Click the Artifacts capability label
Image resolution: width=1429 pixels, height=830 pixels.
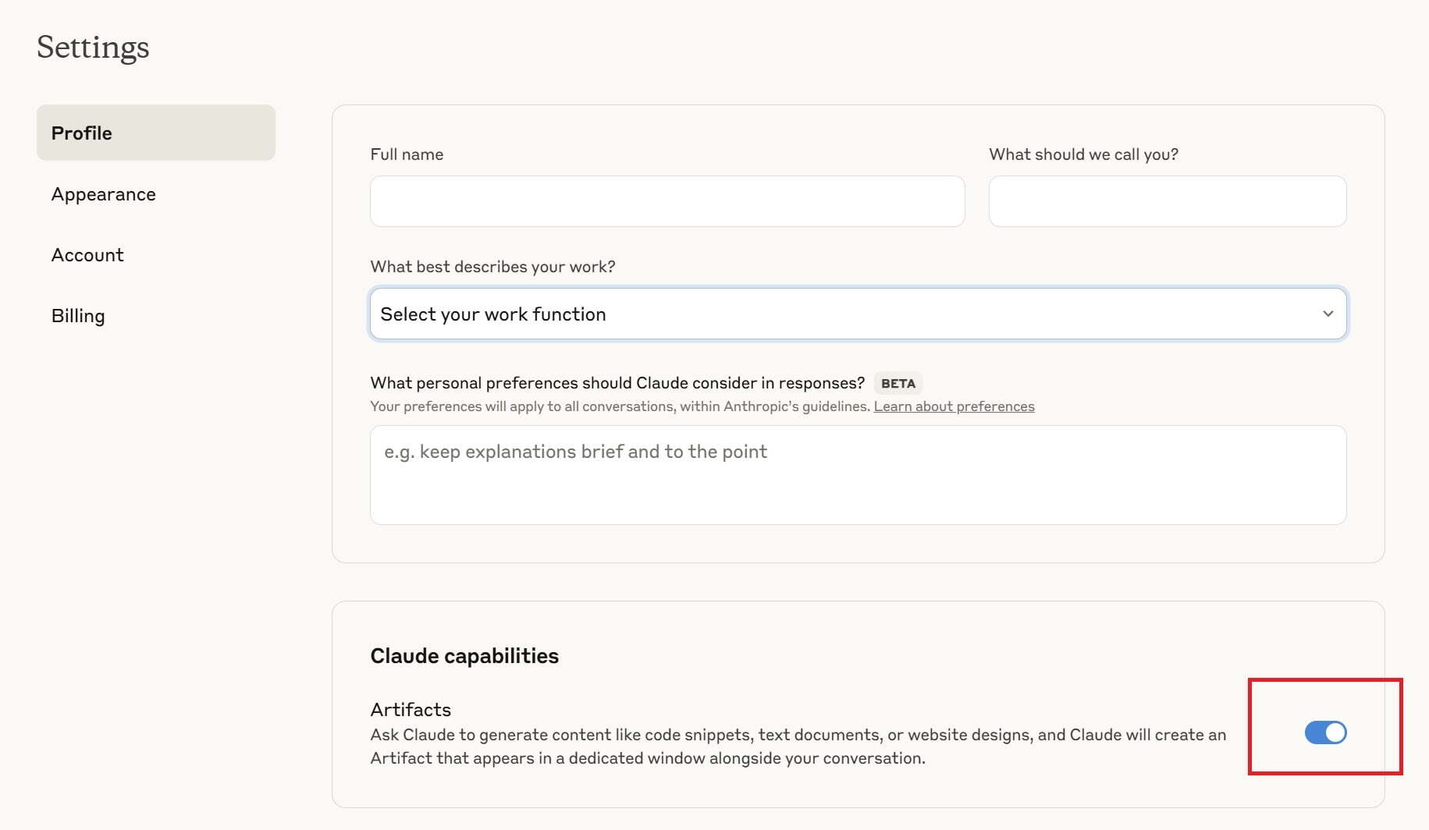pyautogui.click(x=411, y=709)
